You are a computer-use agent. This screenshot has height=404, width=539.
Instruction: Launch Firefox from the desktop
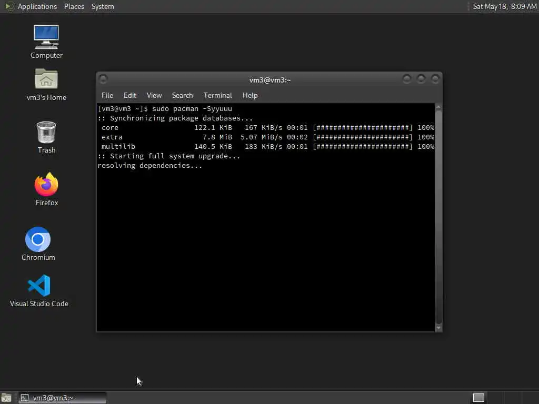point(46,189)
